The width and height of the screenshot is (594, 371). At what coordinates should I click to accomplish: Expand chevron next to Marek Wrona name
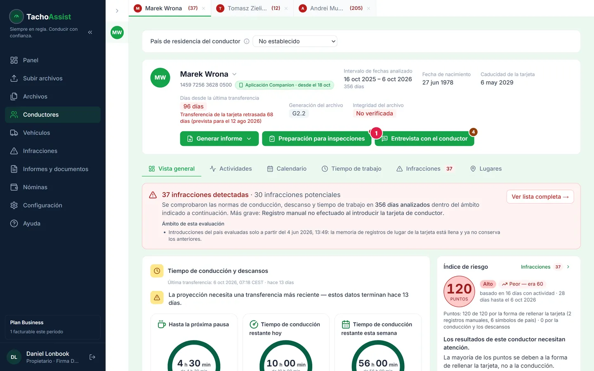(x=234, y=74)
